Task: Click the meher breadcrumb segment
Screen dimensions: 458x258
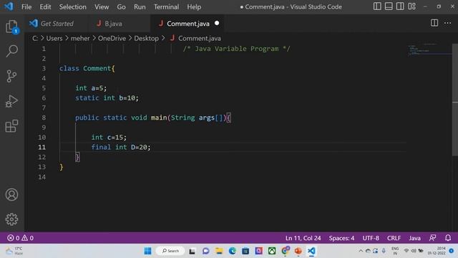Action: 80,38
